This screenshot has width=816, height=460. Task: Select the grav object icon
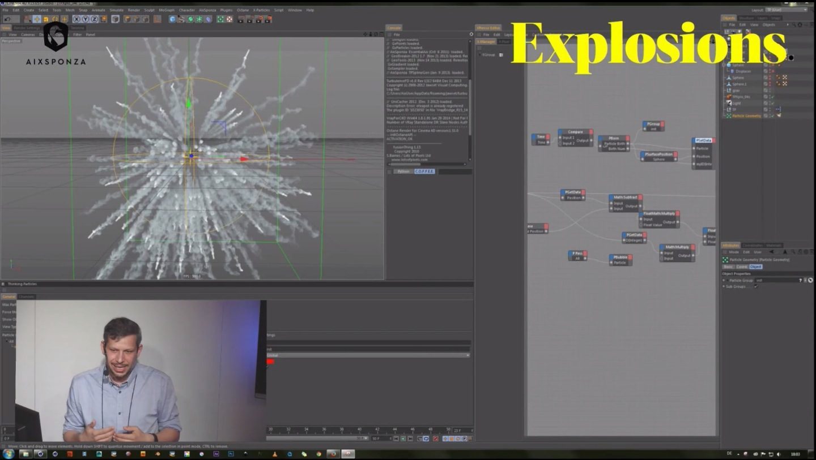tap(729, 91)
